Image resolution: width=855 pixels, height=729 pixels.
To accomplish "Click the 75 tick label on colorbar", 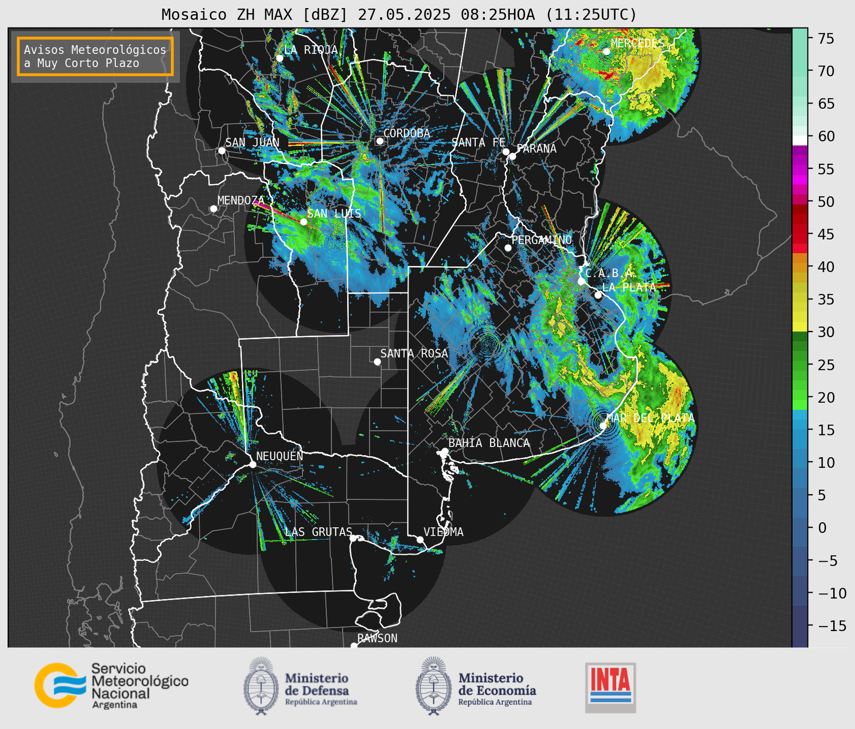I will tap(826, 39).
